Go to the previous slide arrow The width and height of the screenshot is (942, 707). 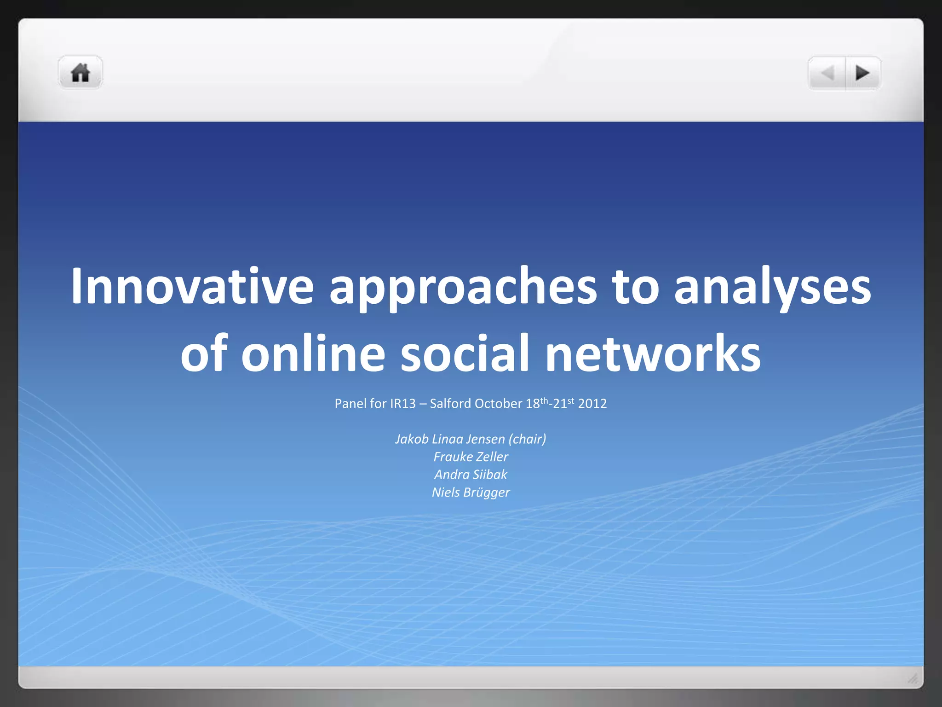[x=827, y=73]
